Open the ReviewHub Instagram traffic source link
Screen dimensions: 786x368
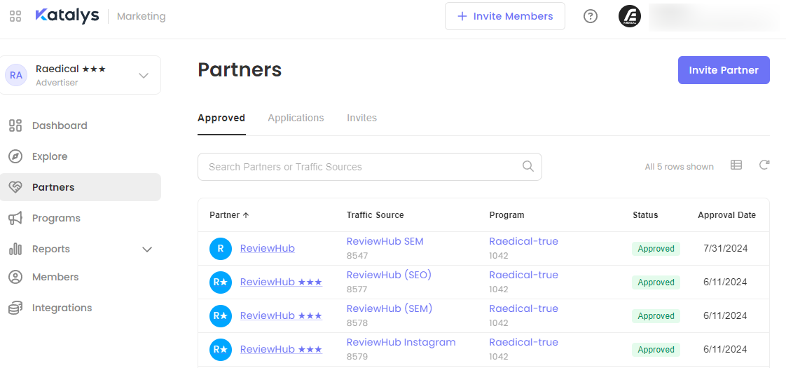[x=401, y=342]
